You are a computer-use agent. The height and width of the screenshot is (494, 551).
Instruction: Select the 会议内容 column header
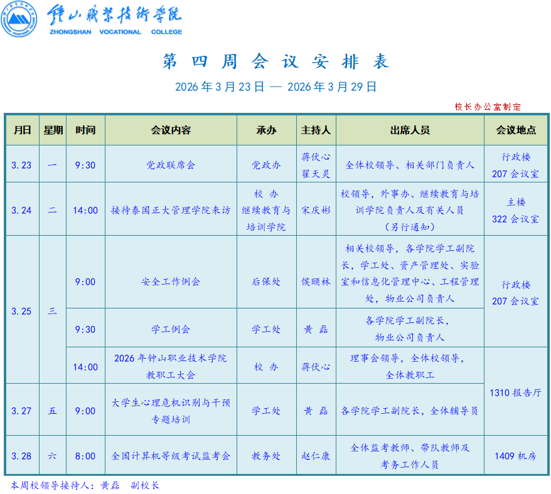tap(171, 130)
